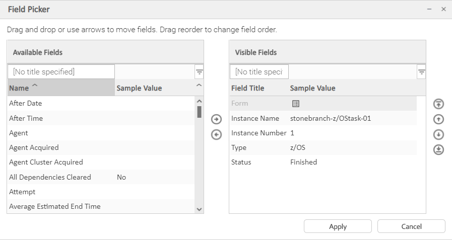This screenshot has height=240, width=452.
Task: Click the move-left arrow to remove field
Action: click(216, 134)
